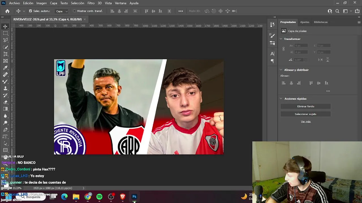Collapse the right panels with double arrows

(359, 17)
